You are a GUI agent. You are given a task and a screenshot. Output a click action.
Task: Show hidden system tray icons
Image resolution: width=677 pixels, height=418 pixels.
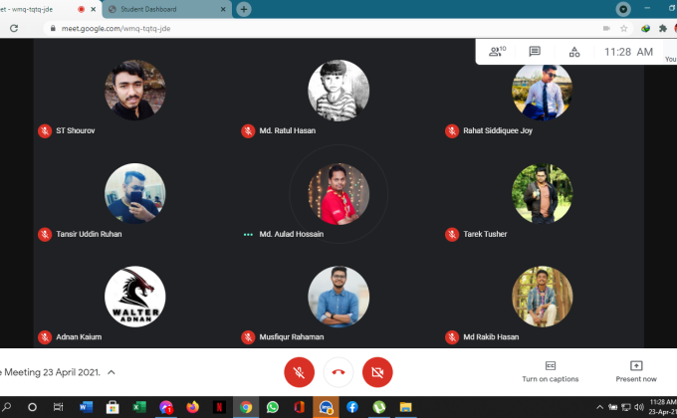point(599,407)
